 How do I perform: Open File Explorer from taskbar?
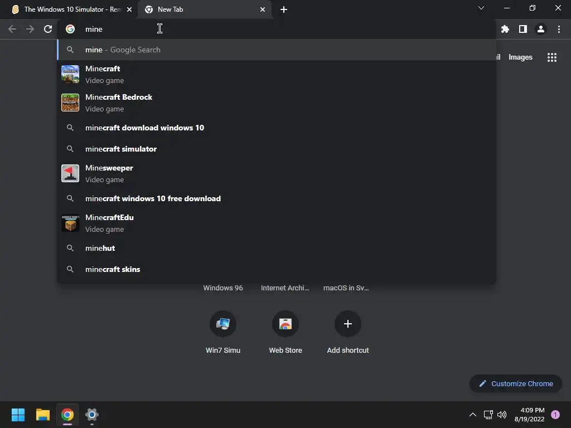click(42, 415)
